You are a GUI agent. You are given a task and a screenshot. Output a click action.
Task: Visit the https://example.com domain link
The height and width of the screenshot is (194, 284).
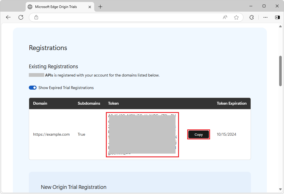coord(51,134)
